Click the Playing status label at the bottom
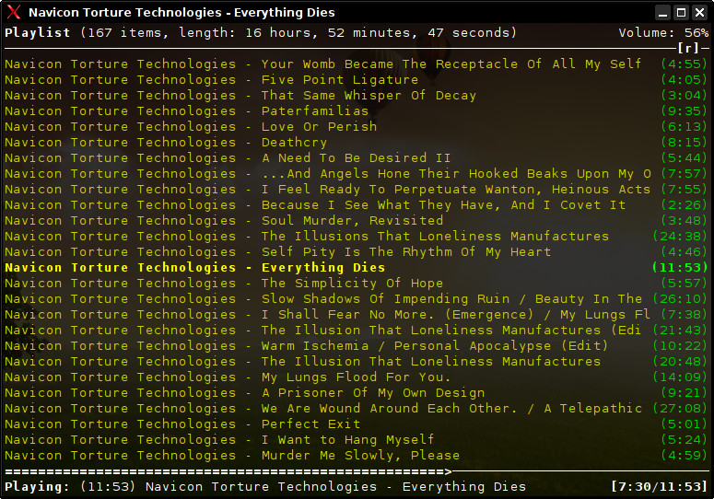Screen dimensions: 714x499 (38, 487)
